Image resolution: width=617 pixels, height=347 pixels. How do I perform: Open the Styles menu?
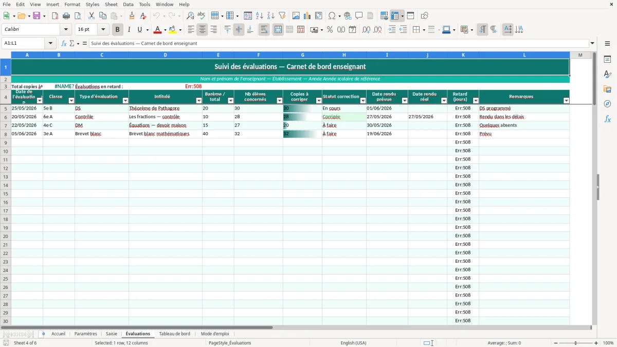tap(93, 4)
